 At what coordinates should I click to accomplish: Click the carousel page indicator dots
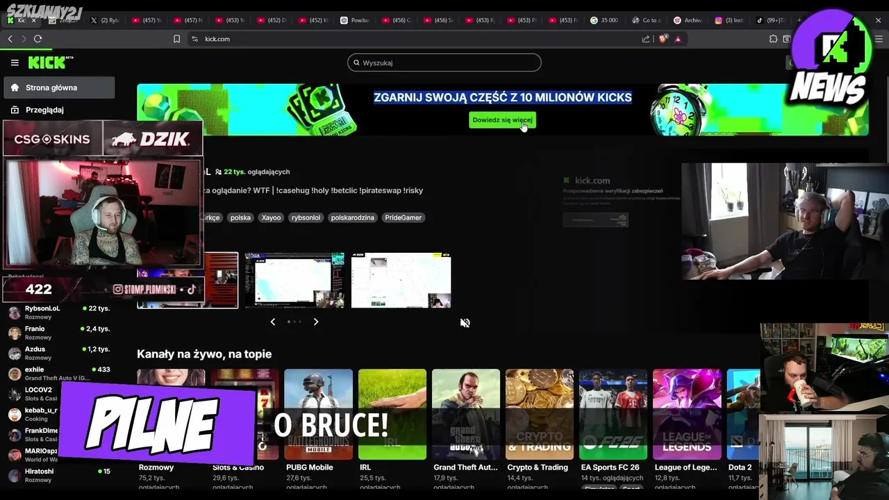[x=294, y=322]
